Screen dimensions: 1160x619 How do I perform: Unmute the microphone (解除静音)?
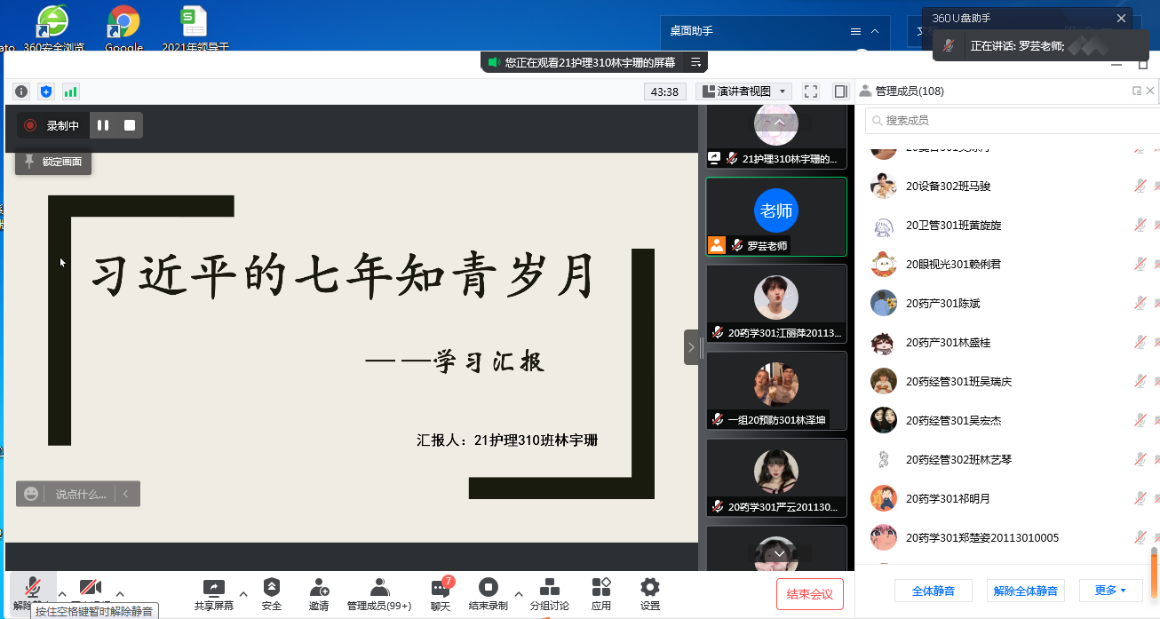click(x=32, y=588)
